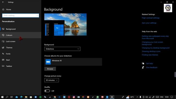The width and height of the screenshot is (176, 99).
Task: Select the Windows 10 album entry
Action: pos(73,62)
